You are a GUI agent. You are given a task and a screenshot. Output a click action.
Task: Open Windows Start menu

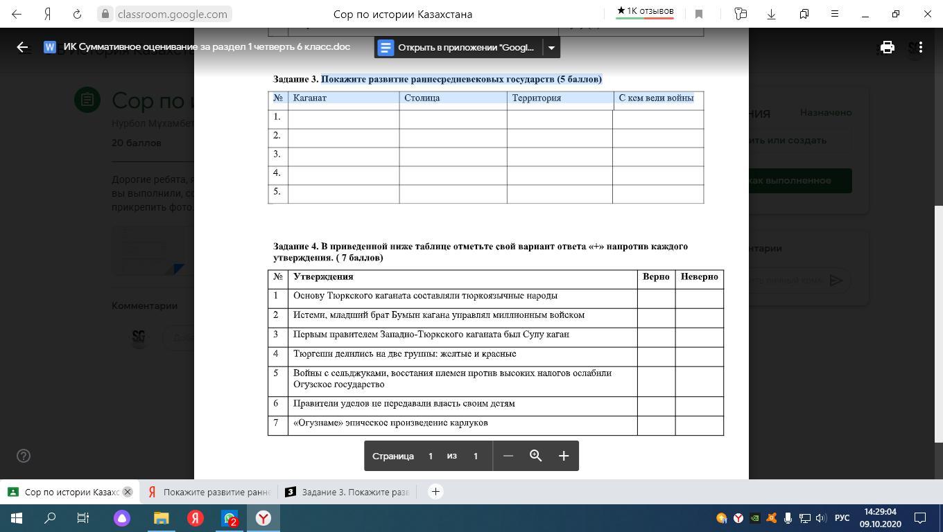tap(17, 518)
